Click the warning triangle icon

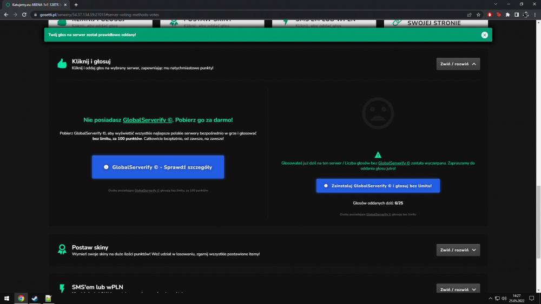point(378,155)
